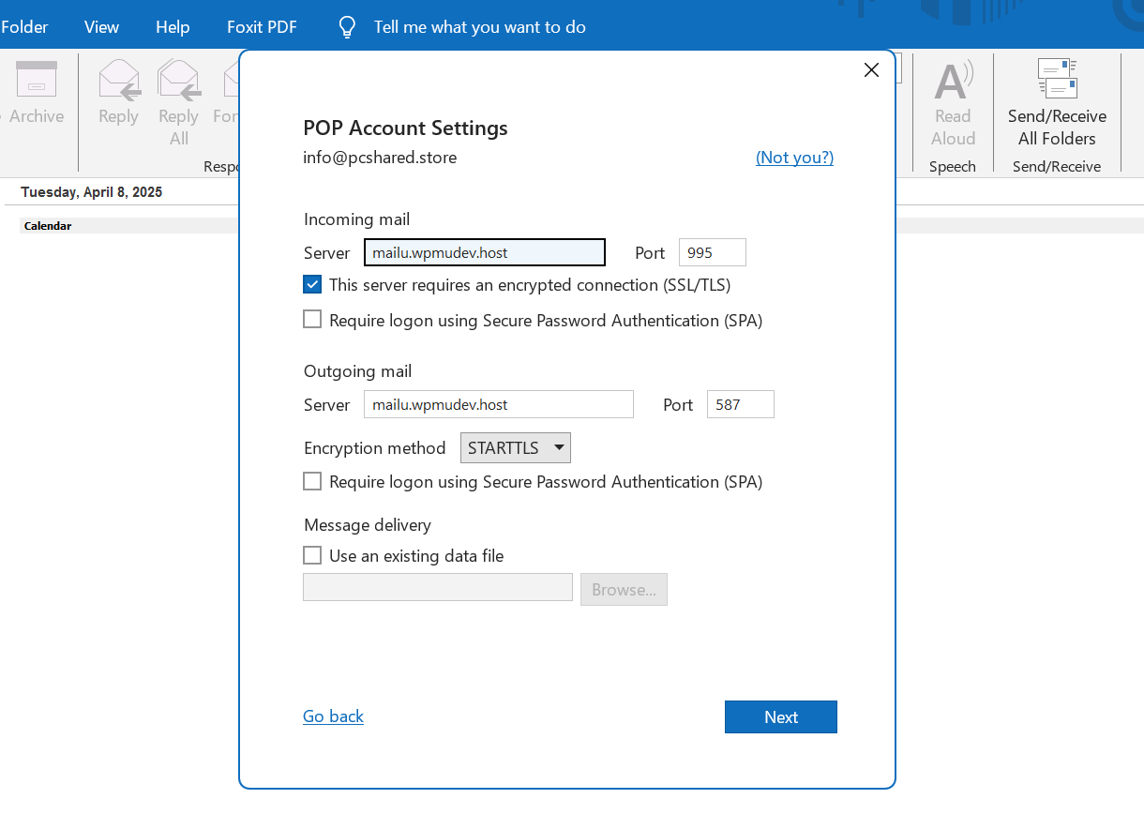Enable SPA logon for outgoing mail
Screen dimensions: 1144x829
[312, 481]
